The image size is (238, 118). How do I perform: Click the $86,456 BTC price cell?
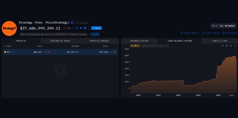[38, 52]
